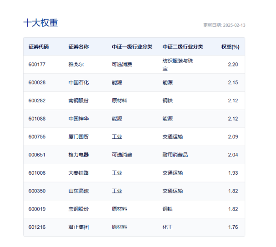276x247 pixels.
Task: Select security code 600019
Action: point(37,209)
